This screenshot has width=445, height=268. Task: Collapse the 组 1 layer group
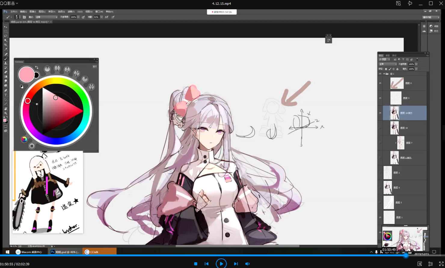coord(384,74)
